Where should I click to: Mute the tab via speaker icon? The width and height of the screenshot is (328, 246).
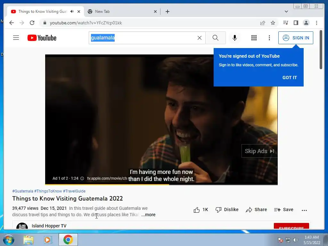coord(72,12)
